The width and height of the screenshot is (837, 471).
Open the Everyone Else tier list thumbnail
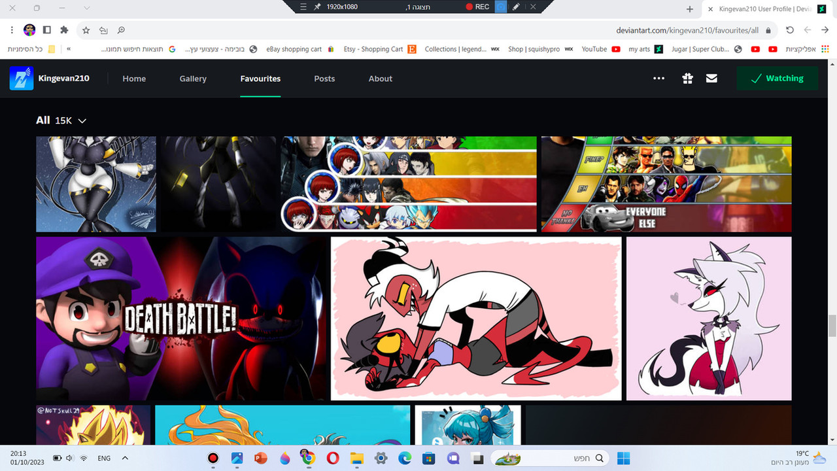666,184
